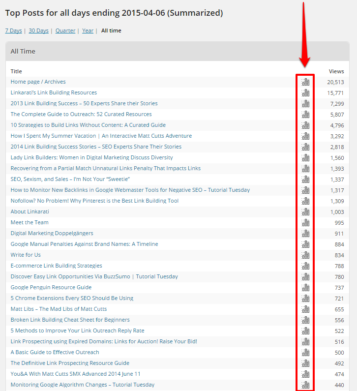Switch to Year time range

point(88,30)
